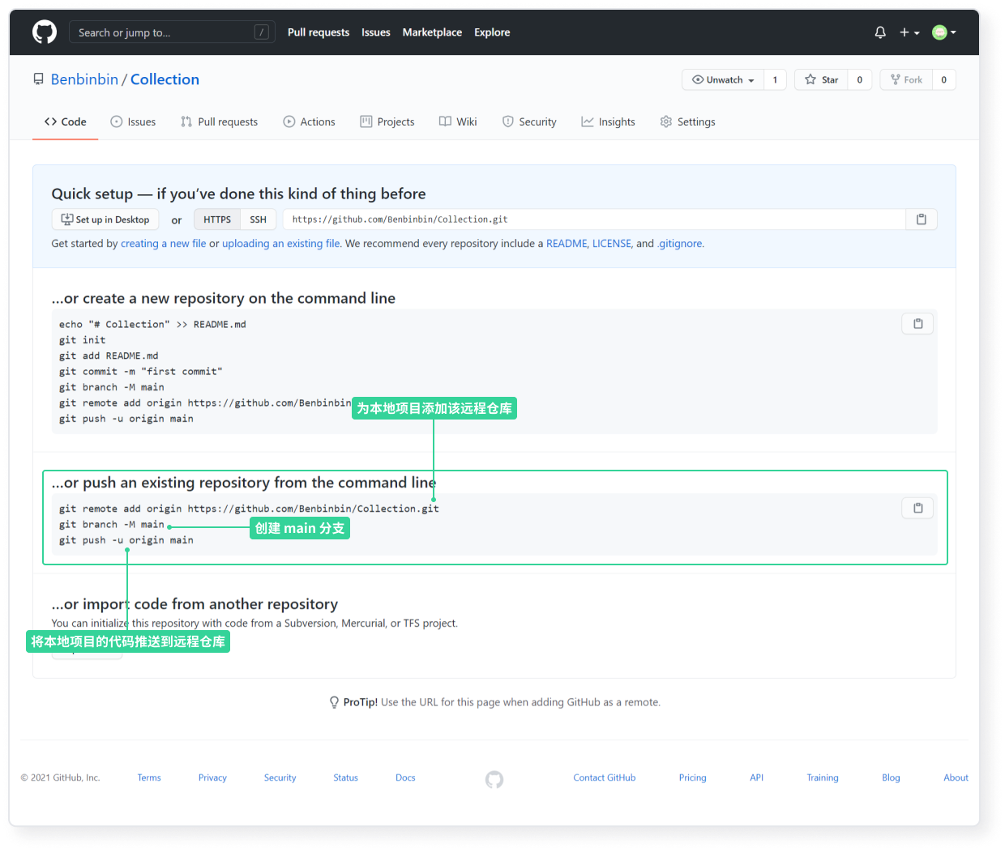The image size is (1005, 852).
Task: Copy the clone URL with clipboard icon
Action: click(922, 219)
